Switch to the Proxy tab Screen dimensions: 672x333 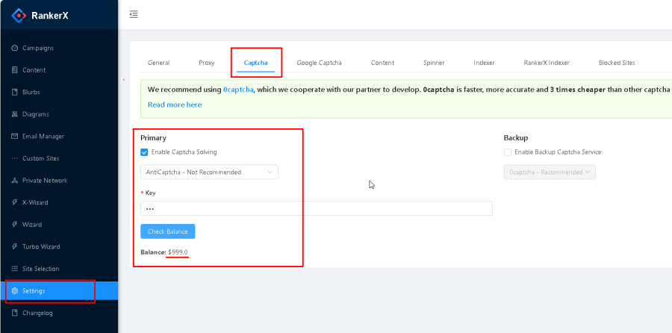click(206, 63)
